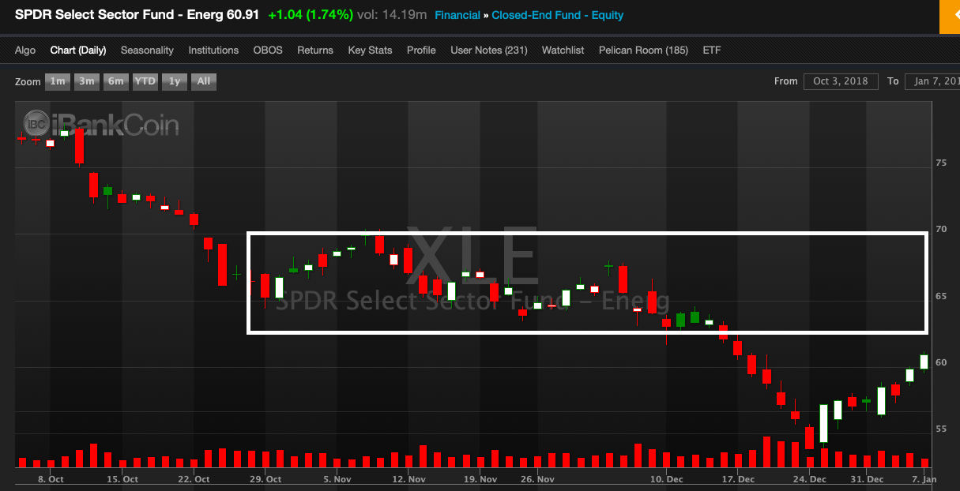
Task: Enter the Pelican Room (185)
Action: click(643, 50)
